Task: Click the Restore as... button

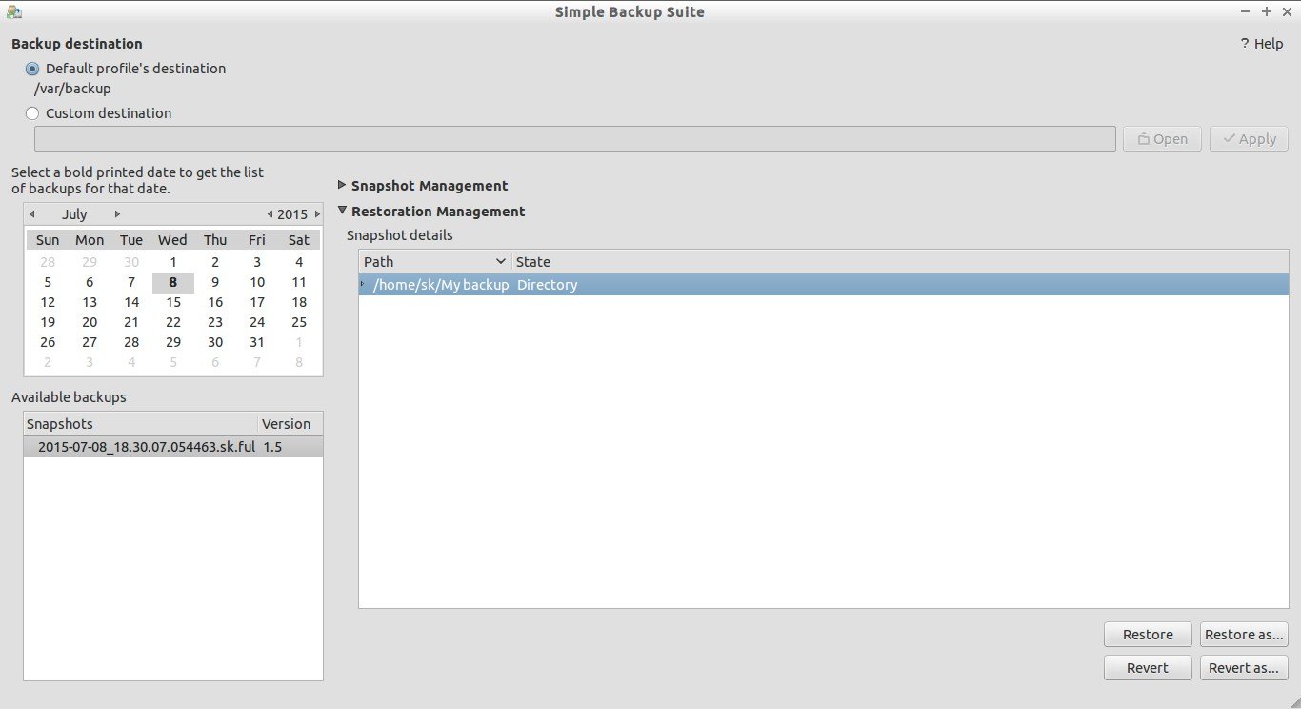Action: click(1244, 635)
